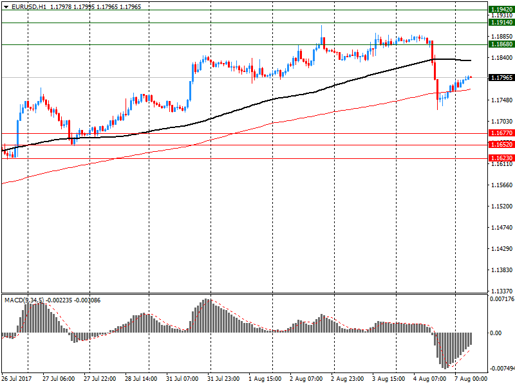
Task: Select the MACD -0.007494 lower scale value
Action: coord(502,369)
